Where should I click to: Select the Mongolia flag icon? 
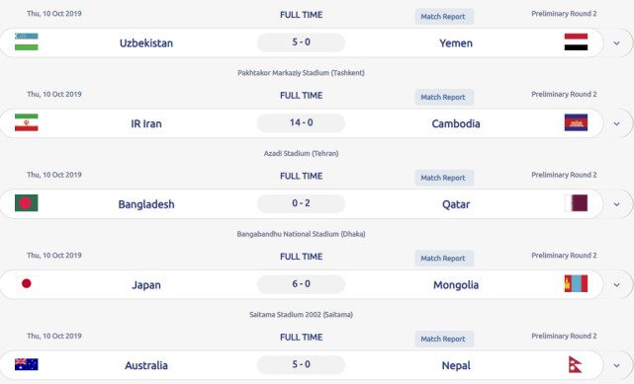[576, 284]
